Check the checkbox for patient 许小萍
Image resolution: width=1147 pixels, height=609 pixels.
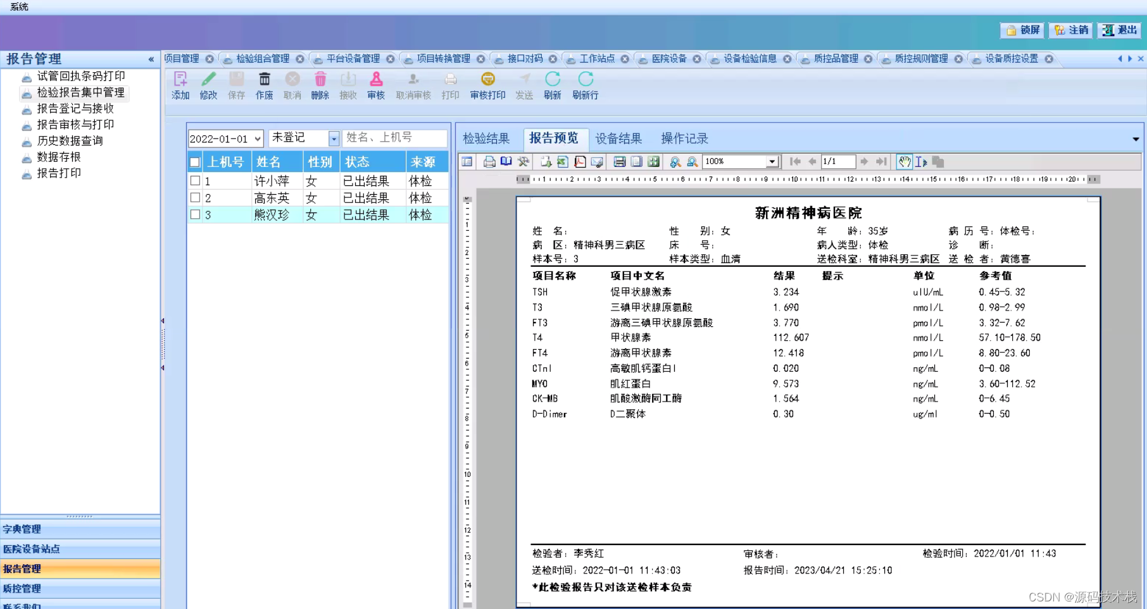pos(195,180)
